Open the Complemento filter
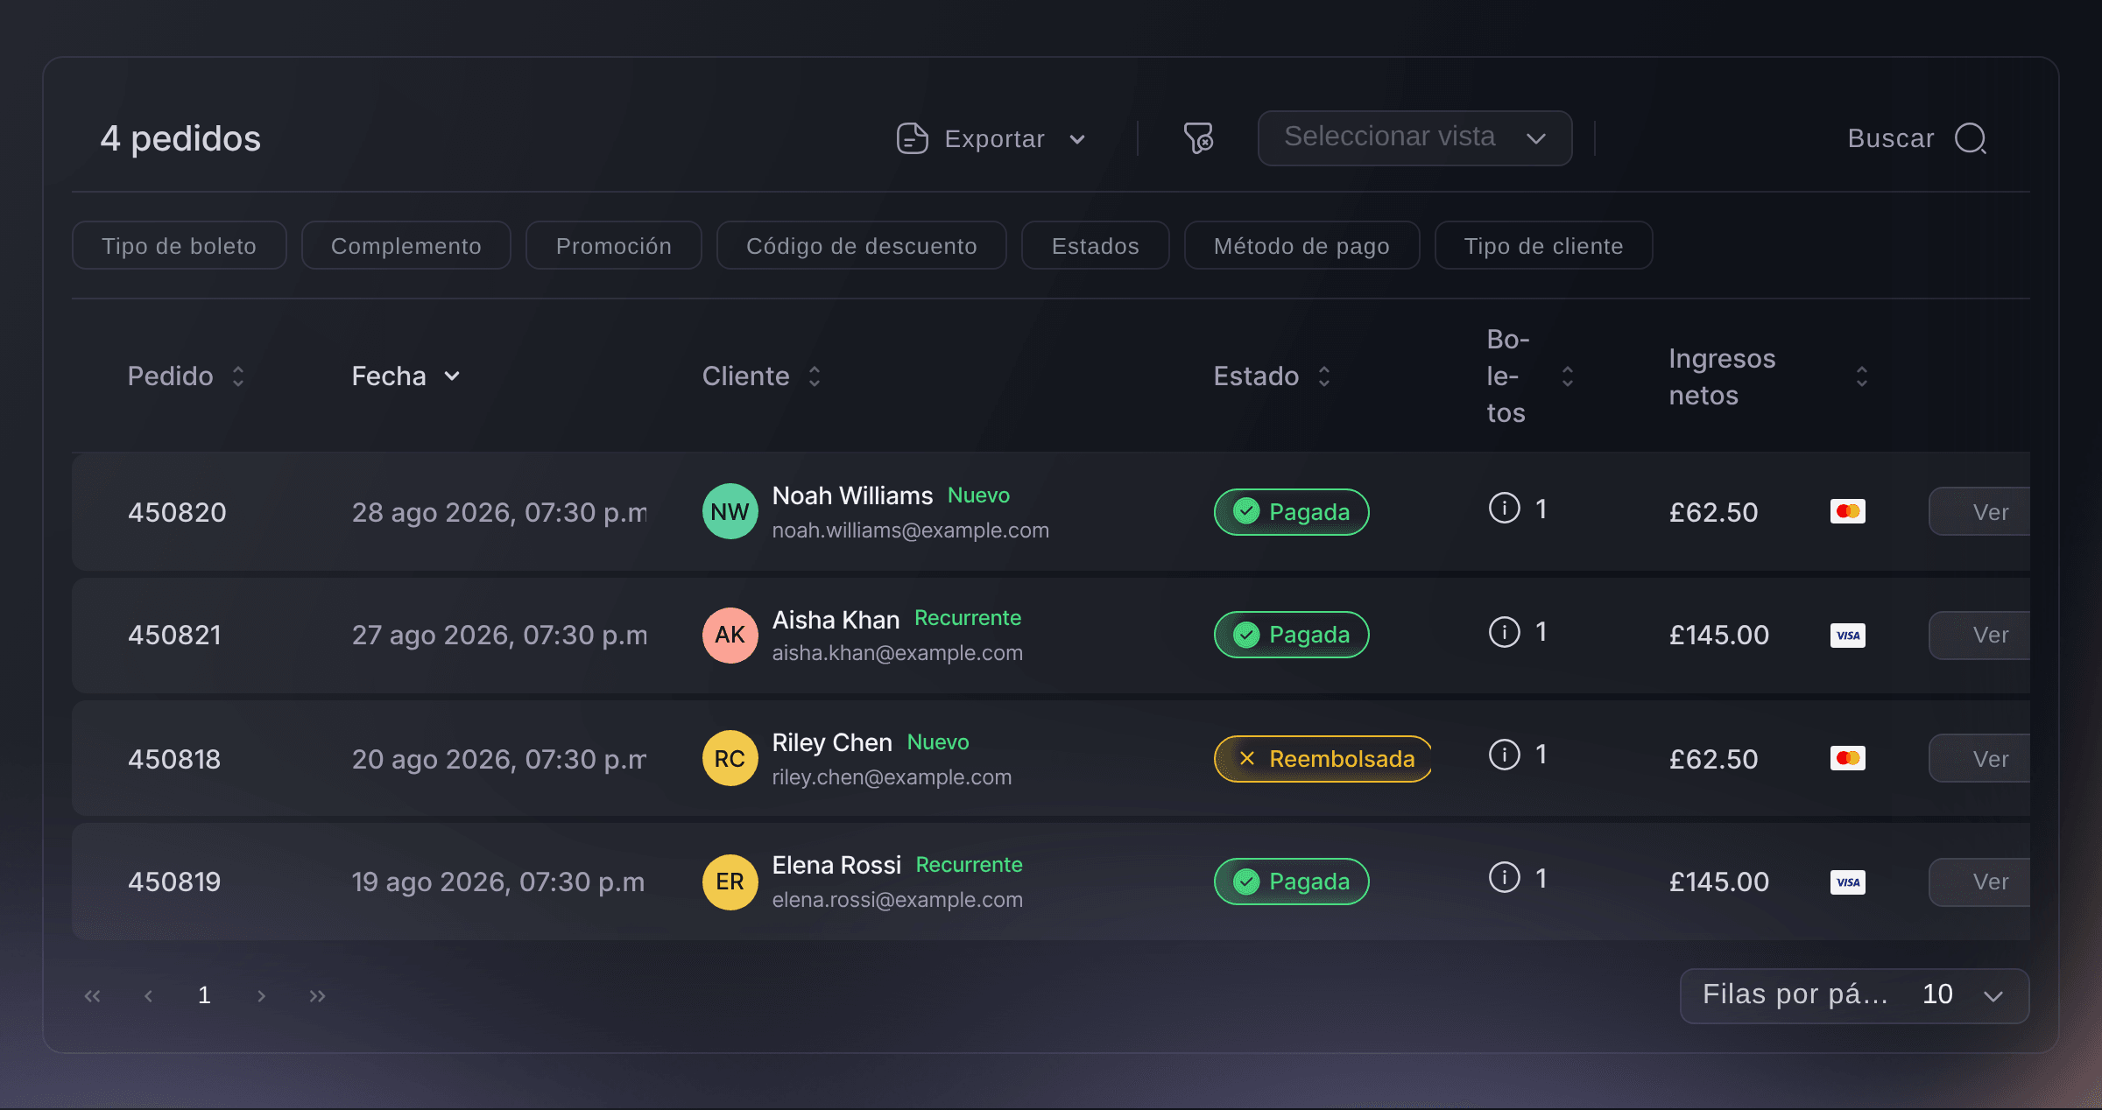The image size is (2102, 1110). pos(406,246)
